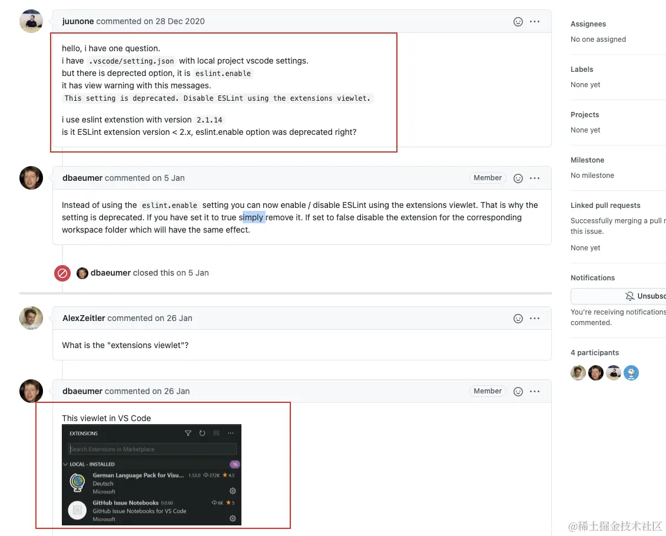
Task: Click 'No milestone' text
Action: (x=592, y=176)
